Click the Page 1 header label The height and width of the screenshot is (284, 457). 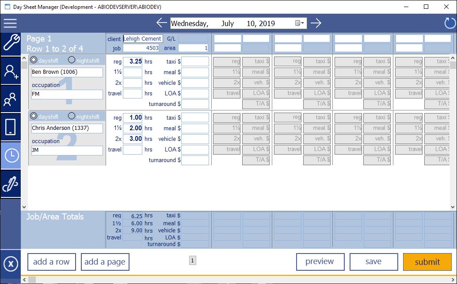[39, 39]
